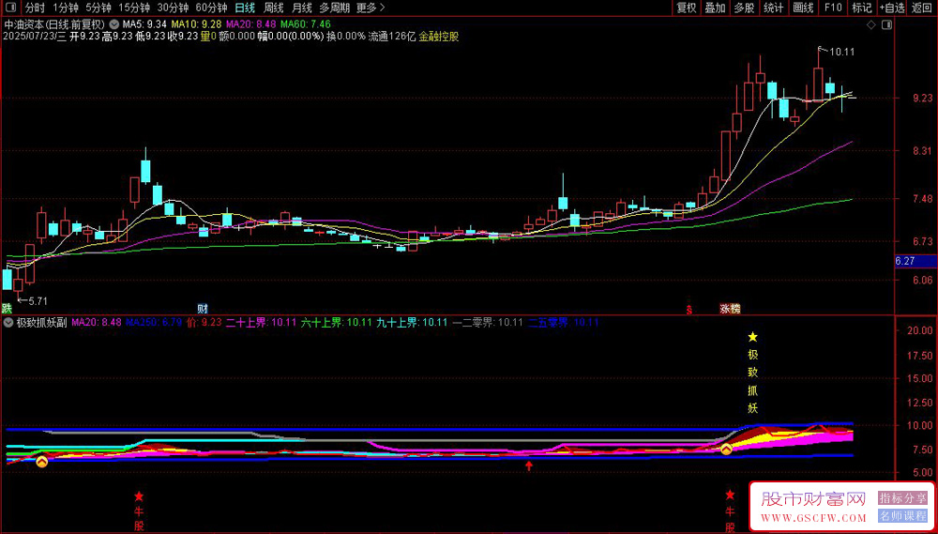Screen dimensions: 938x534
Task: Open the 多周期 multi-period view
Action: [334, 8]
